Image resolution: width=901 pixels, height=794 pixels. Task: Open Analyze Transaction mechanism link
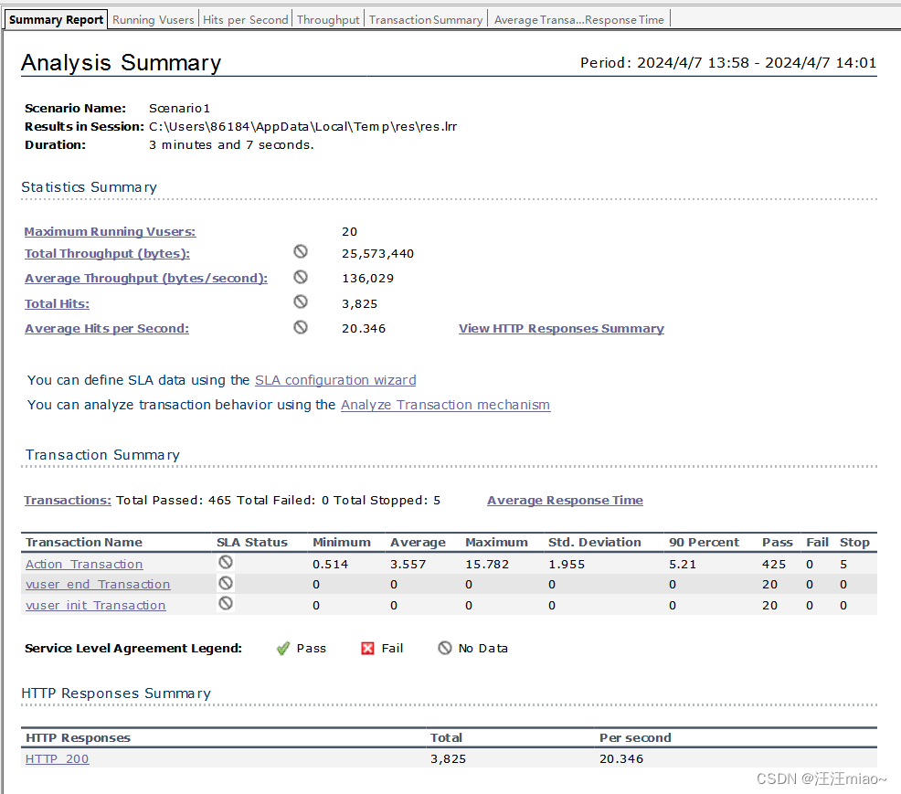pyautogui.click(x=445, y=405)
